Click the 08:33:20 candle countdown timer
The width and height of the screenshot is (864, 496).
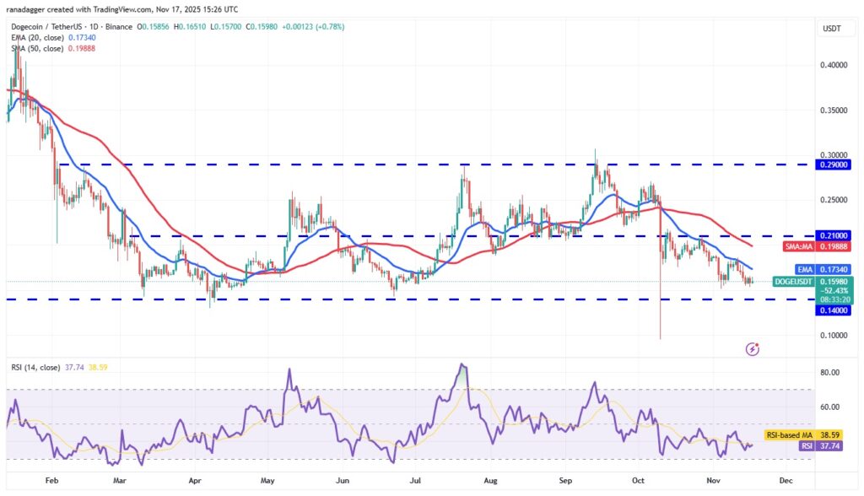tap(833, 299)
